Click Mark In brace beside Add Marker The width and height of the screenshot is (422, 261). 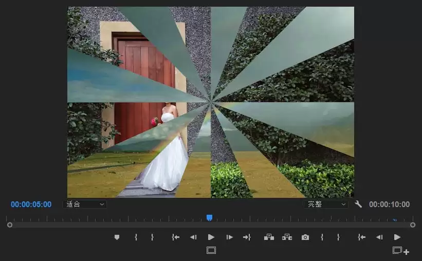coord(136,237)
